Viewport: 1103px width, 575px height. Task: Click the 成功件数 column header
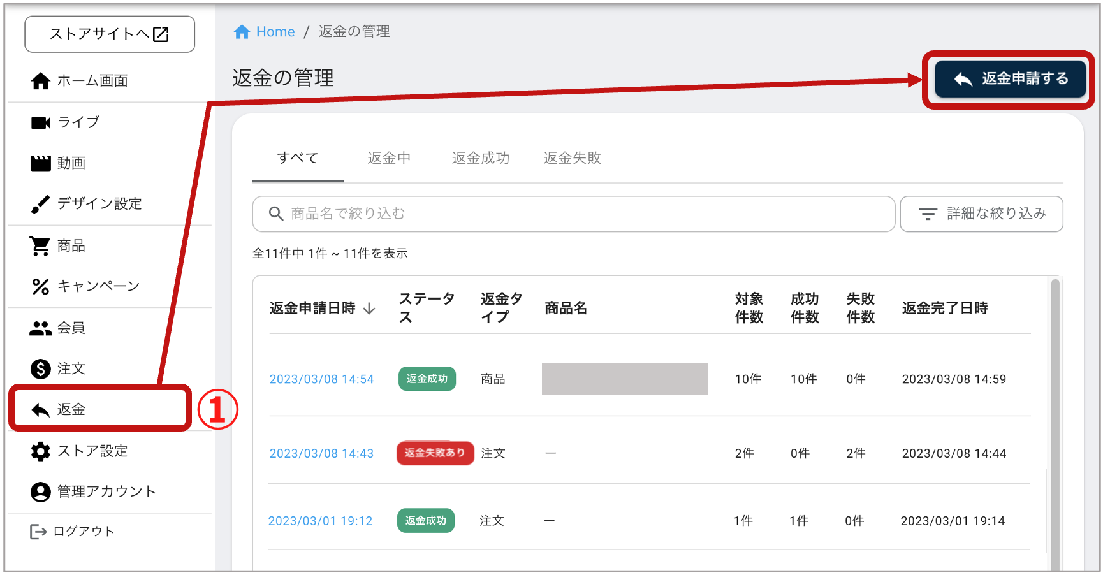pyautogui.click(x=805, y=309)
